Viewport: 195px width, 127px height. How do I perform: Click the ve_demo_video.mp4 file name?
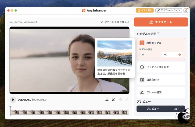(x=23, y=22)
